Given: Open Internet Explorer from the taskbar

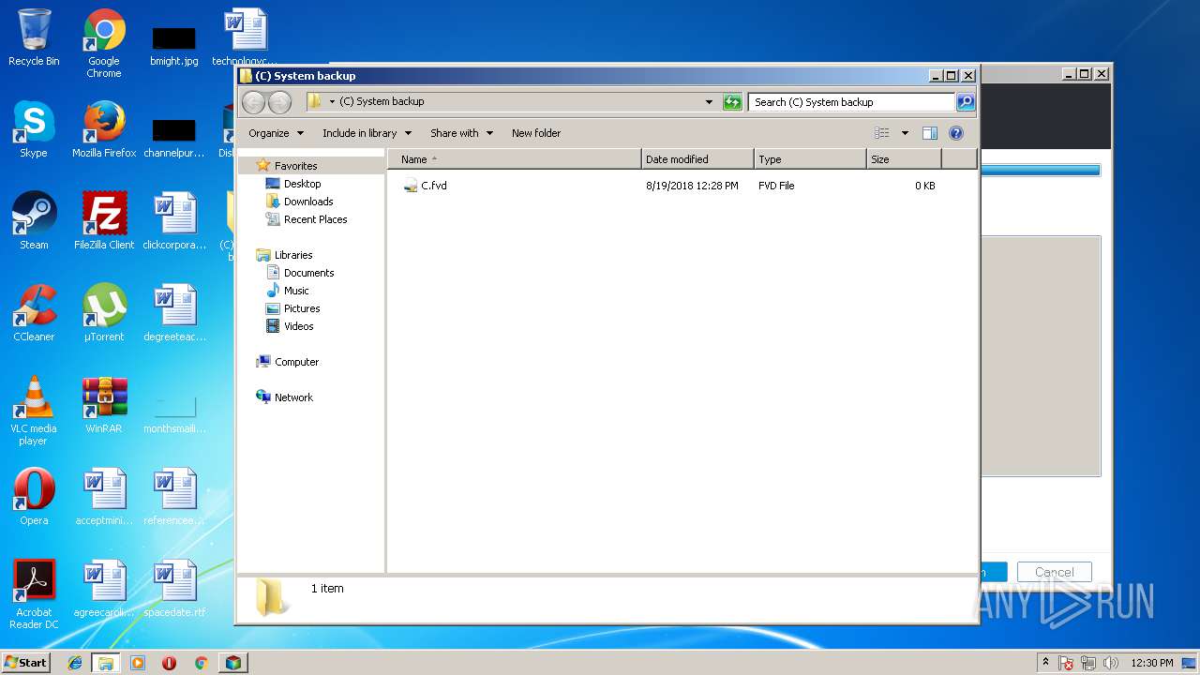Looking at the screenshot, I should coord(75,663).
